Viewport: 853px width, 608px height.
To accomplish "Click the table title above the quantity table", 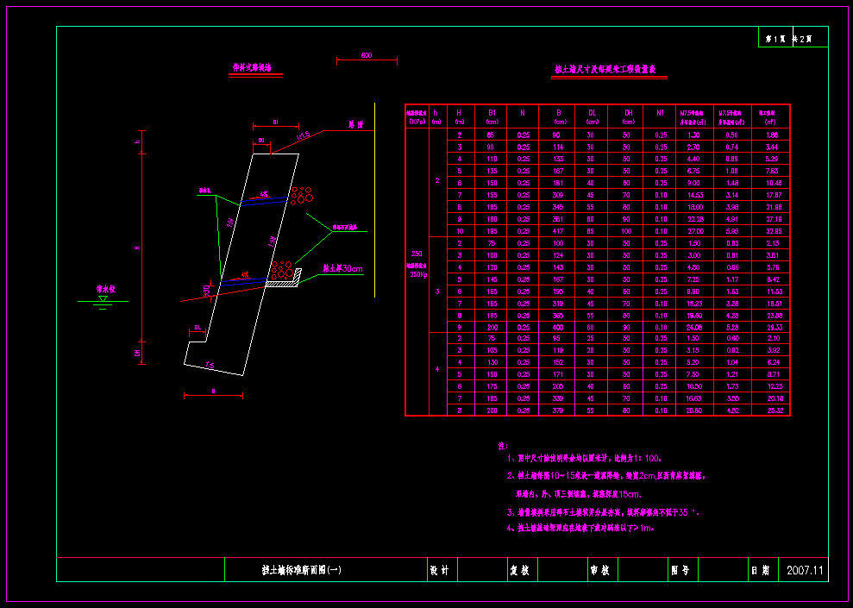I will click(x=610, y=71).
